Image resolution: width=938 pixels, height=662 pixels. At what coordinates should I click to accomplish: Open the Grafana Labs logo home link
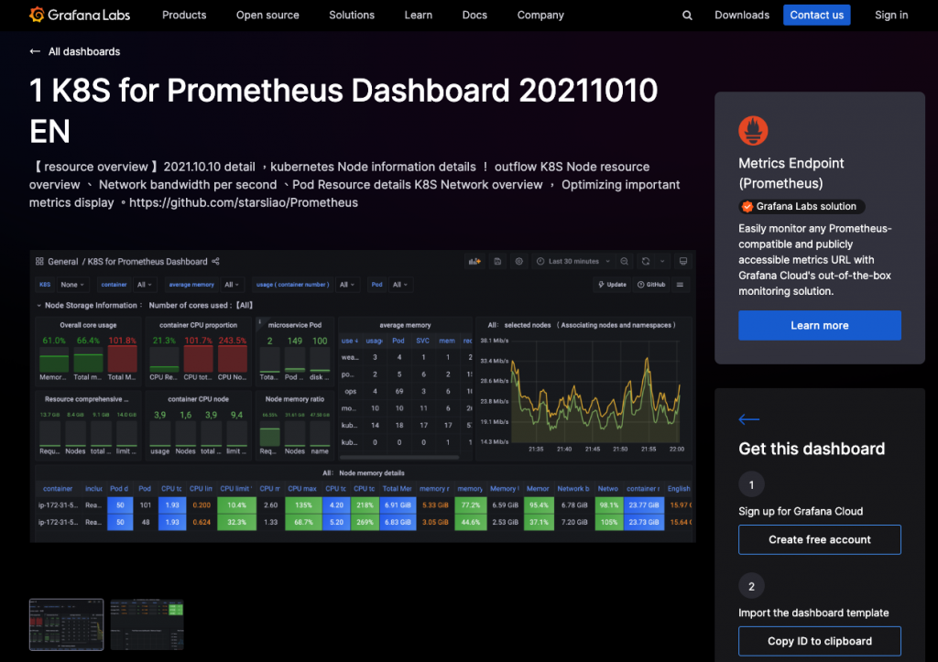[80, 15]
